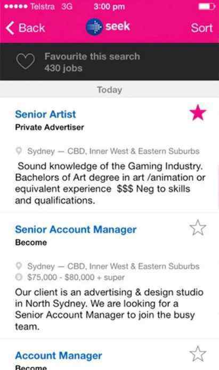The width and height of the screenshot is (219, 370).
Task: Tap the Senior Artist location pin icon
Action: 19,151
